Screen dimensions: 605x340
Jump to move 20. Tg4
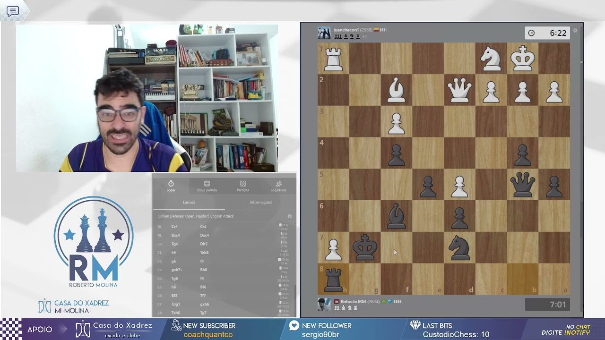pos(174,244)
